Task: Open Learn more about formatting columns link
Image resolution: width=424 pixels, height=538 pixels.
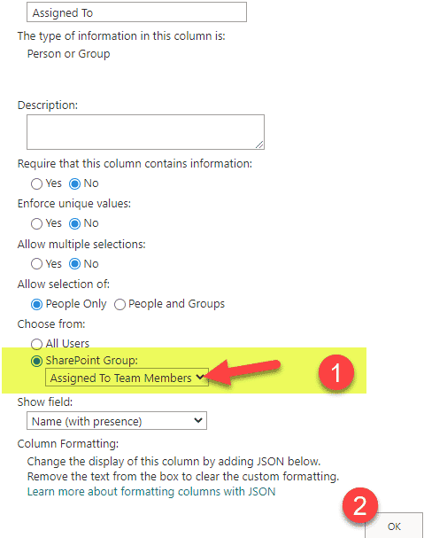Action: click(151, 492)
